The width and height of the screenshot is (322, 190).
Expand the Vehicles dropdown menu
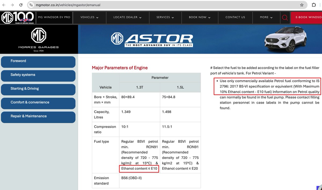(89, 17)
